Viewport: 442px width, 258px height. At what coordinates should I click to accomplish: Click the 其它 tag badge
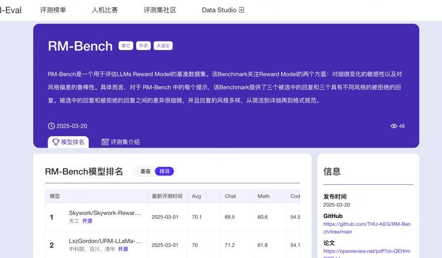(x=126, y=46)
